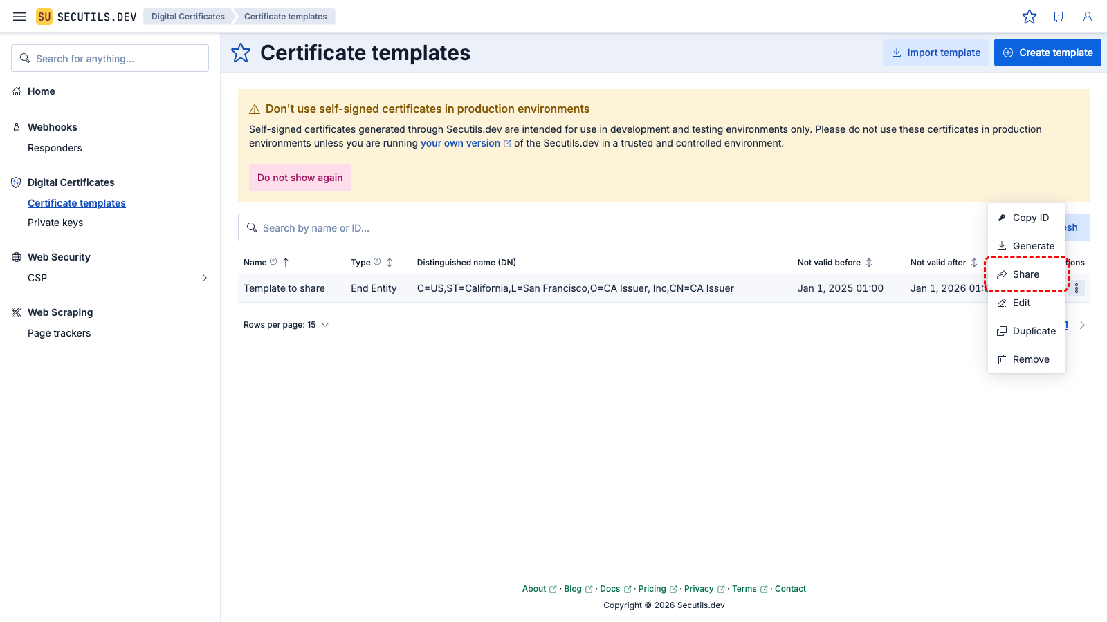Choose Duplicate in the context menu
This screenshot has width=1107, height=622.
click(1034, 331)
